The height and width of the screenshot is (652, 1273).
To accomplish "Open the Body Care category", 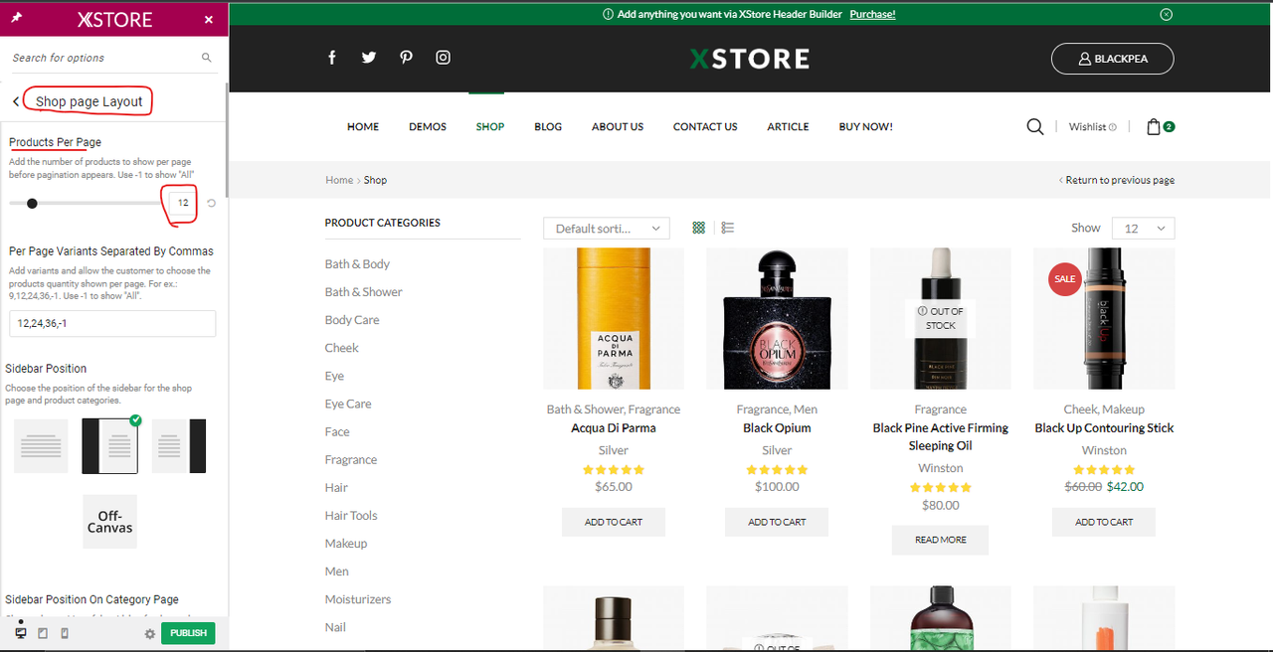I will (x=352, y=319).
